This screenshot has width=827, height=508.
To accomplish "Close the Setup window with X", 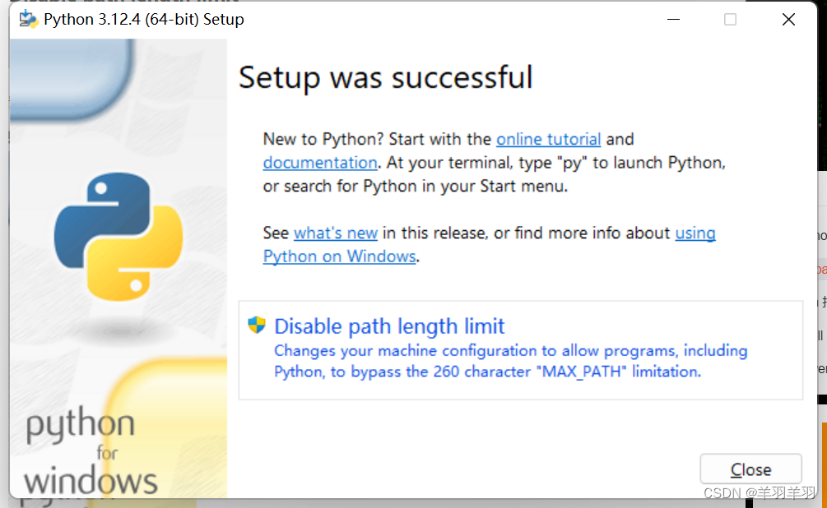I will (x=788, y=20).
